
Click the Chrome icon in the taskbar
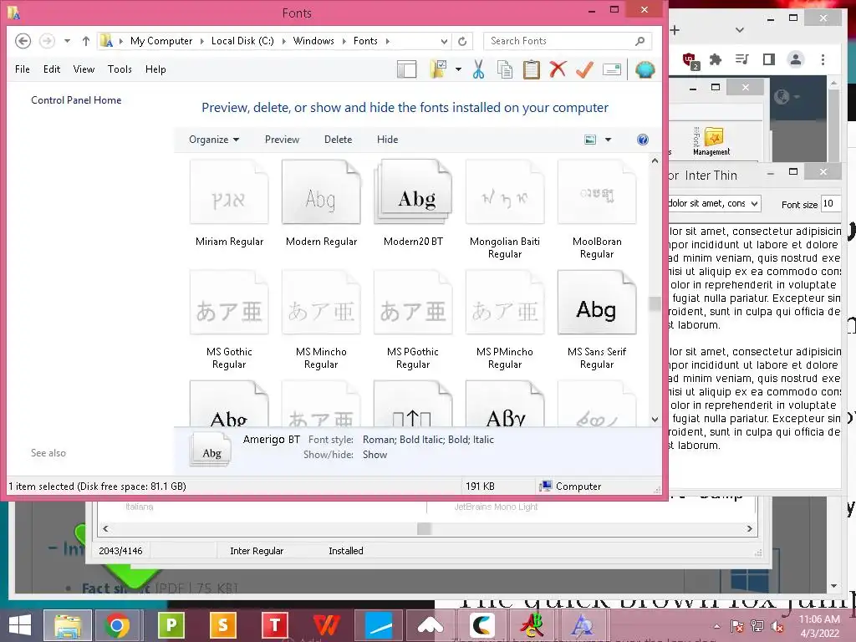[117, 625]
